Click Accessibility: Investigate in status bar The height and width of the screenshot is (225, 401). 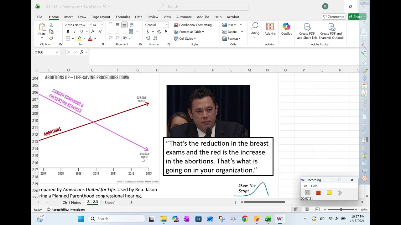click(x=66, y=210)
